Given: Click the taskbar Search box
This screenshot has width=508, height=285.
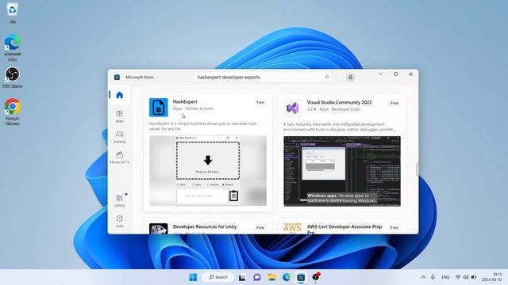Looking at the screenshot, I should [x=217, y=277].
